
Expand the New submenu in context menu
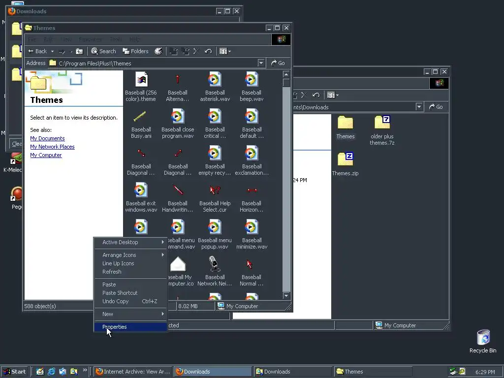(130, 314)
